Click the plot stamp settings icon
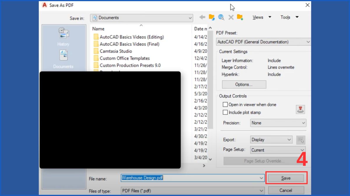The image size is (350, 196). pos(300,109)
